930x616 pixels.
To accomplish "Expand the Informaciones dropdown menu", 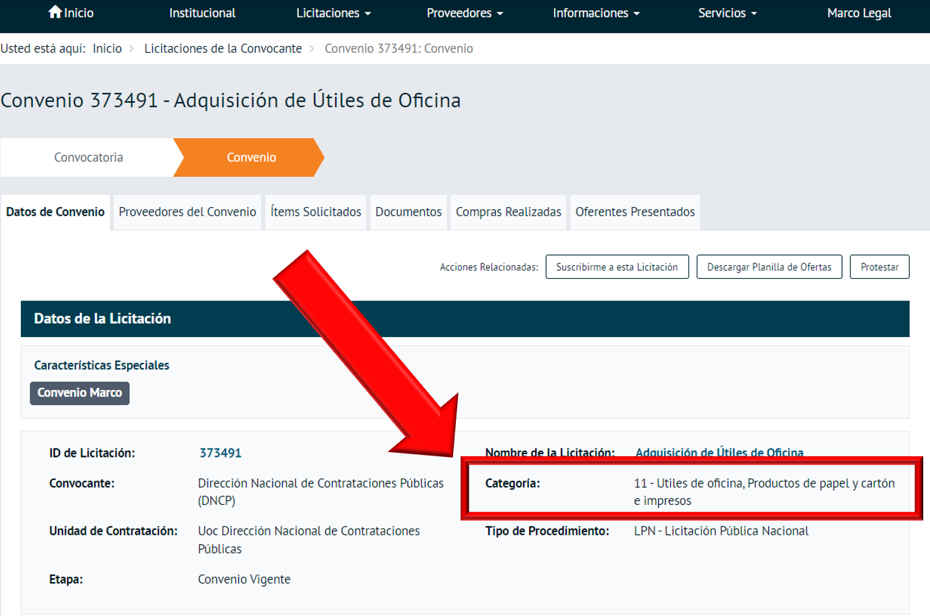I will point(596,13).
